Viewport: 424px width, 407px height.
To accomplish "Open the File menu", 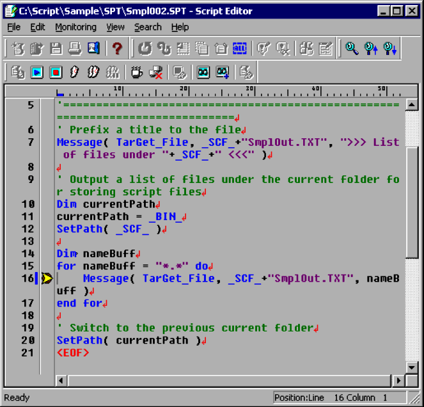I will [13, 27].
